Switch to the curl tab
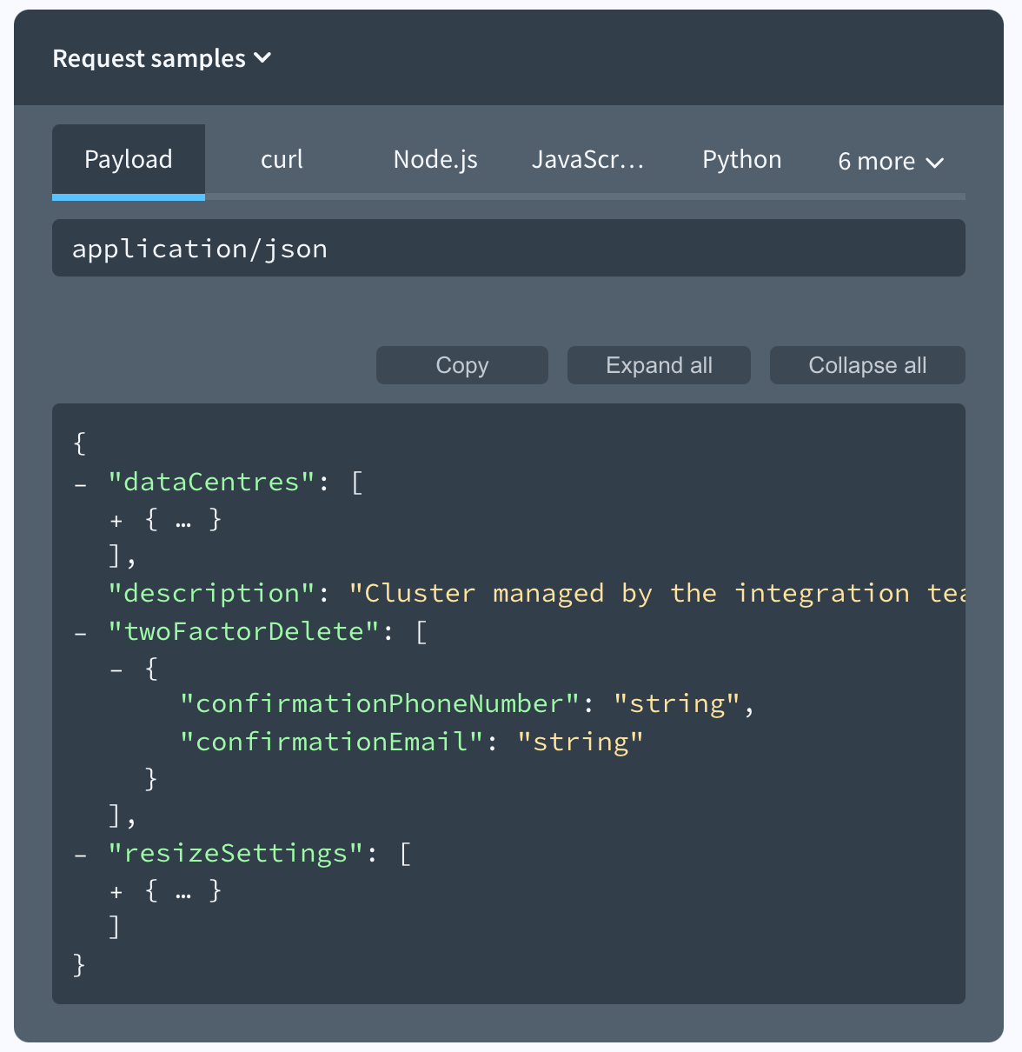Image resolution: width=1022 pixels, height=1052 pixels. click(x=282, y=159)
